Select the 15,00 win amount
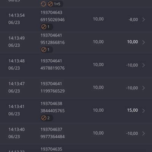Image resolution: width=152 pixels, height=152 pixels. (x=133, y=110)
